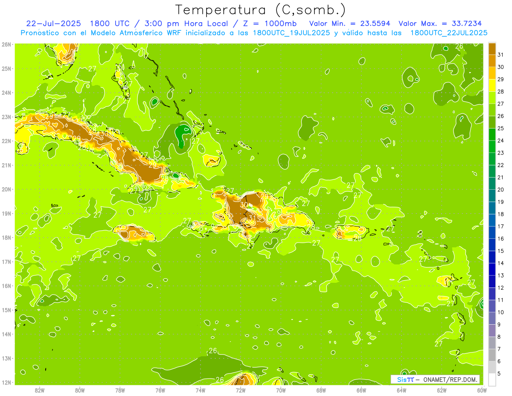
Task: Click the SisTT ONAMET/REP.DOM. logo box
Action: 435,379
